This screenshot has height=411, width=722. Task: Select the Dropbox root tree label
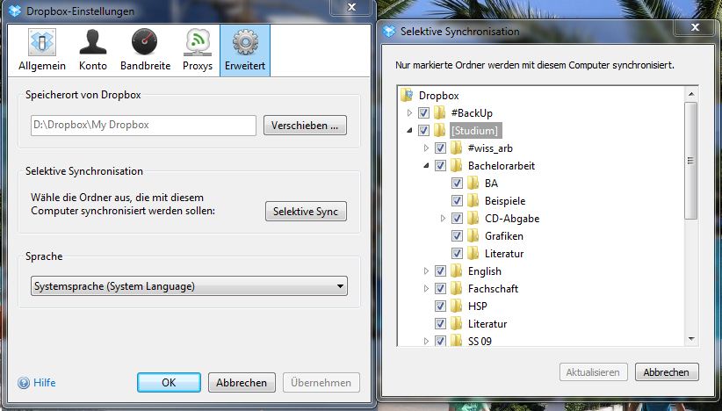[439, 96]
